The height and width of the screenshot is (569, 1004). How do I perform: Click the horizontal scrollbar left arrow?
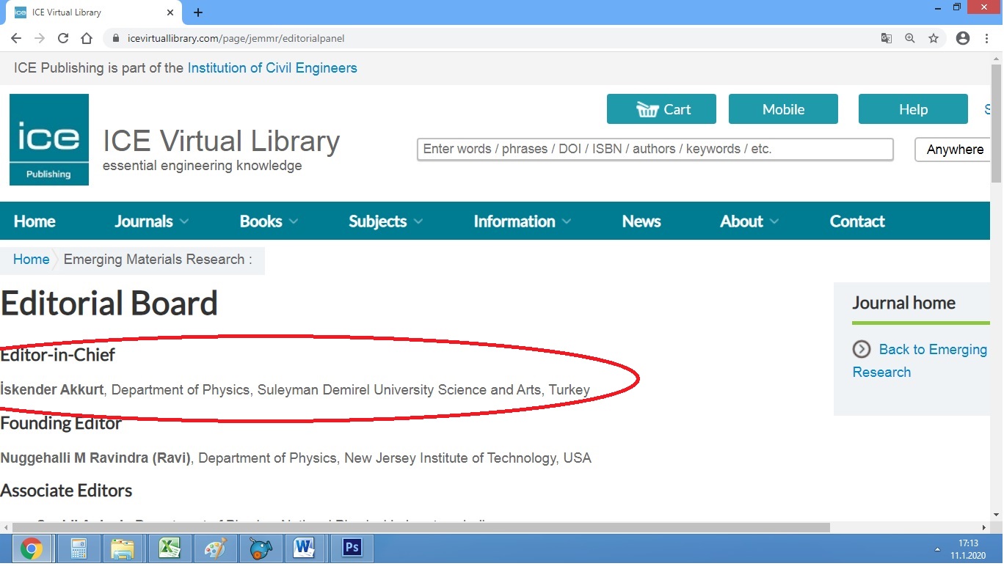6,527
